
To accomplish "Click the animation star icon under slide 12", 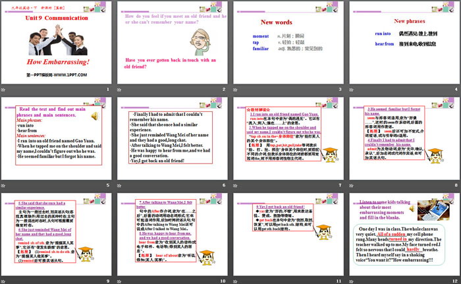I will [x=351, y=281].
